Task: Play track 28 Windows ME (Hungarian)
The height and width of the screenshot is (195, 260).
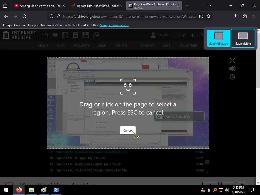Action: pyautogui.click(x=126, y=158)
